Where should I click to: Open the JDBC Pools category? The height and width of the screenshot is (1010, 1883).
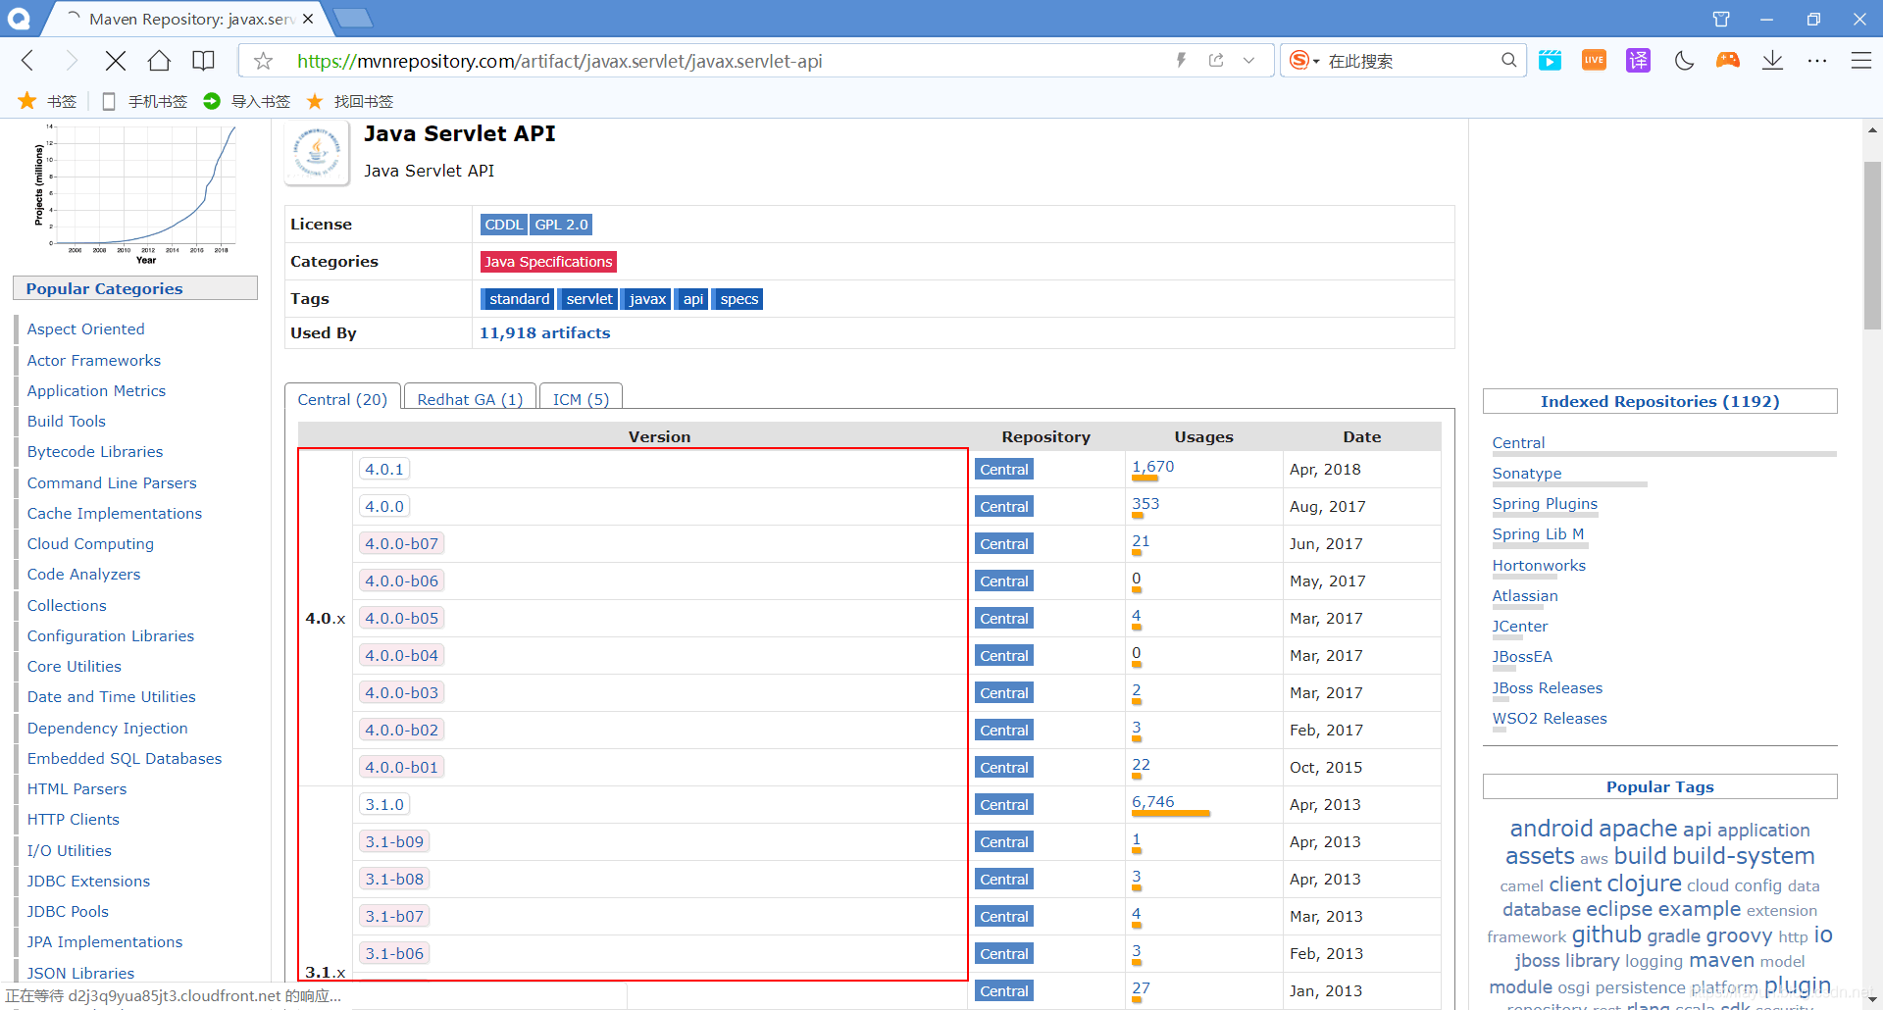click(x=68, y=912)
